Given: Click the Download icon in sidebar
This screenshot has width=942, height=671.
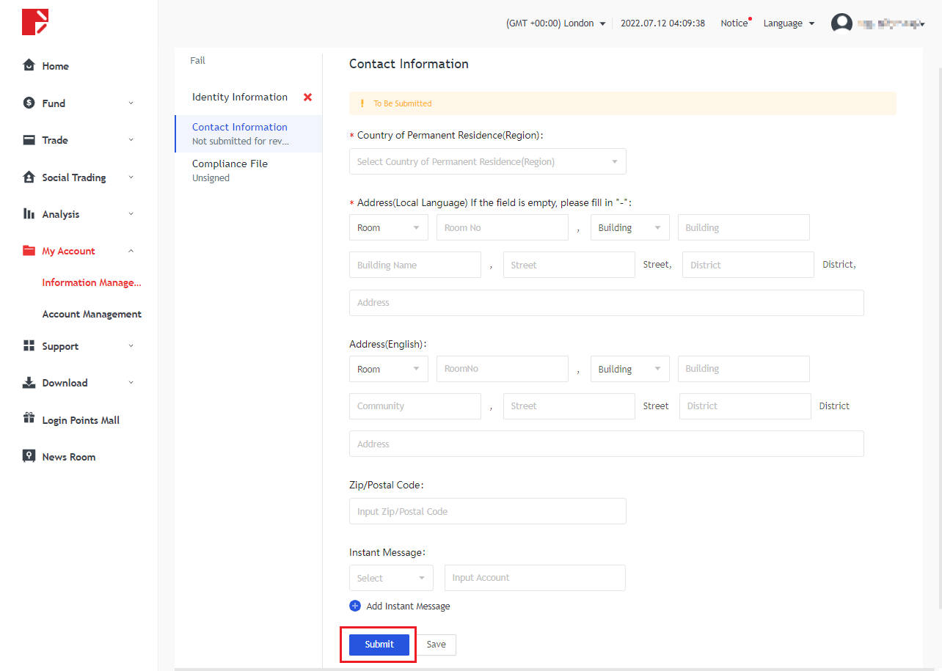Looking at the screenshot, I should point(29,383).
